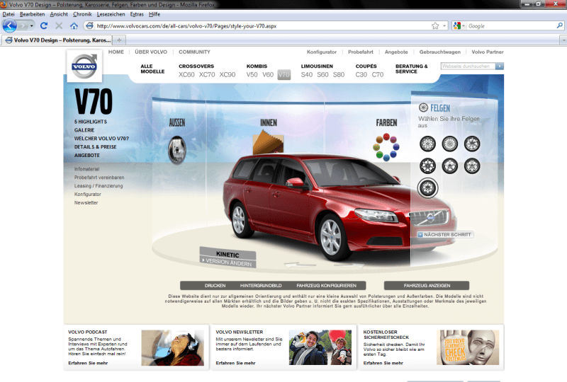The image size is (567, 382).
Task: Click the INNEN upholstery swatches icon
Action: coord(268,142)
